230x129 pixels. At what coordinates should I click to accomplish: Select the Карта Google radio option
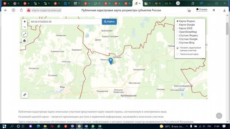pos(178,25)
